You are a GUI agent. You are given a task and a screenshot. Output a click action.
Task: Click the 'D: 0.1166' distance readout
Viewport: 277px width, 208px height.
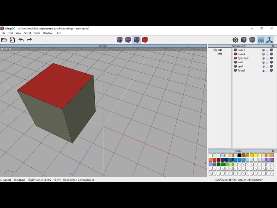6,49
